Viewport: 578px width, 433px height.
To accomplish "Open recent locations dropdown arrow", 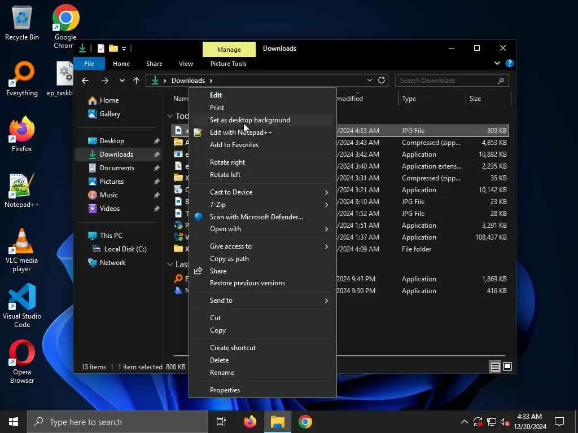I will pos(122,81).
